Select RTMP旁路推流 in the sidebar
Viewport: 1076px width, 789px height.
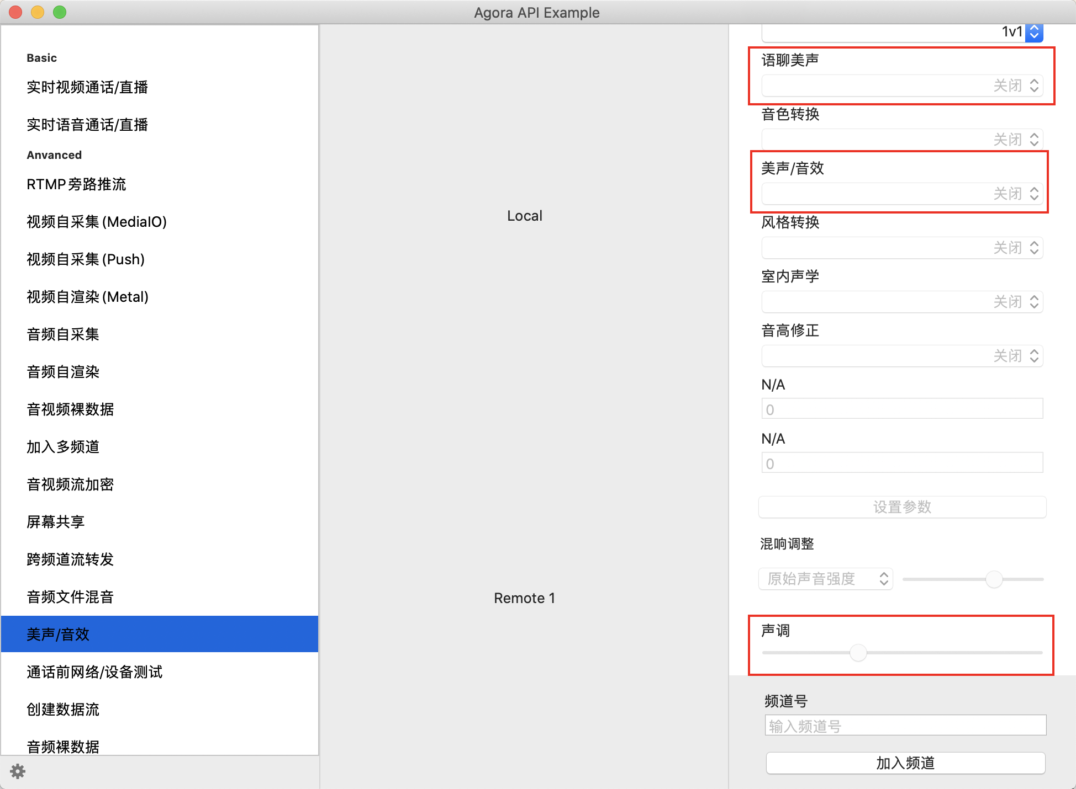76,184
